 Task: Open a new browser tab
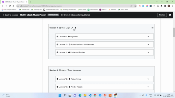pos(31,2)
